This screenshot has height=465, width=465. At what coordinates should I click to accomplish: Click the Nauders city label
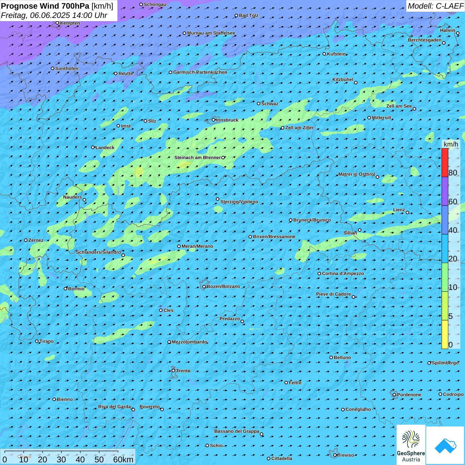tap(72, 197)
